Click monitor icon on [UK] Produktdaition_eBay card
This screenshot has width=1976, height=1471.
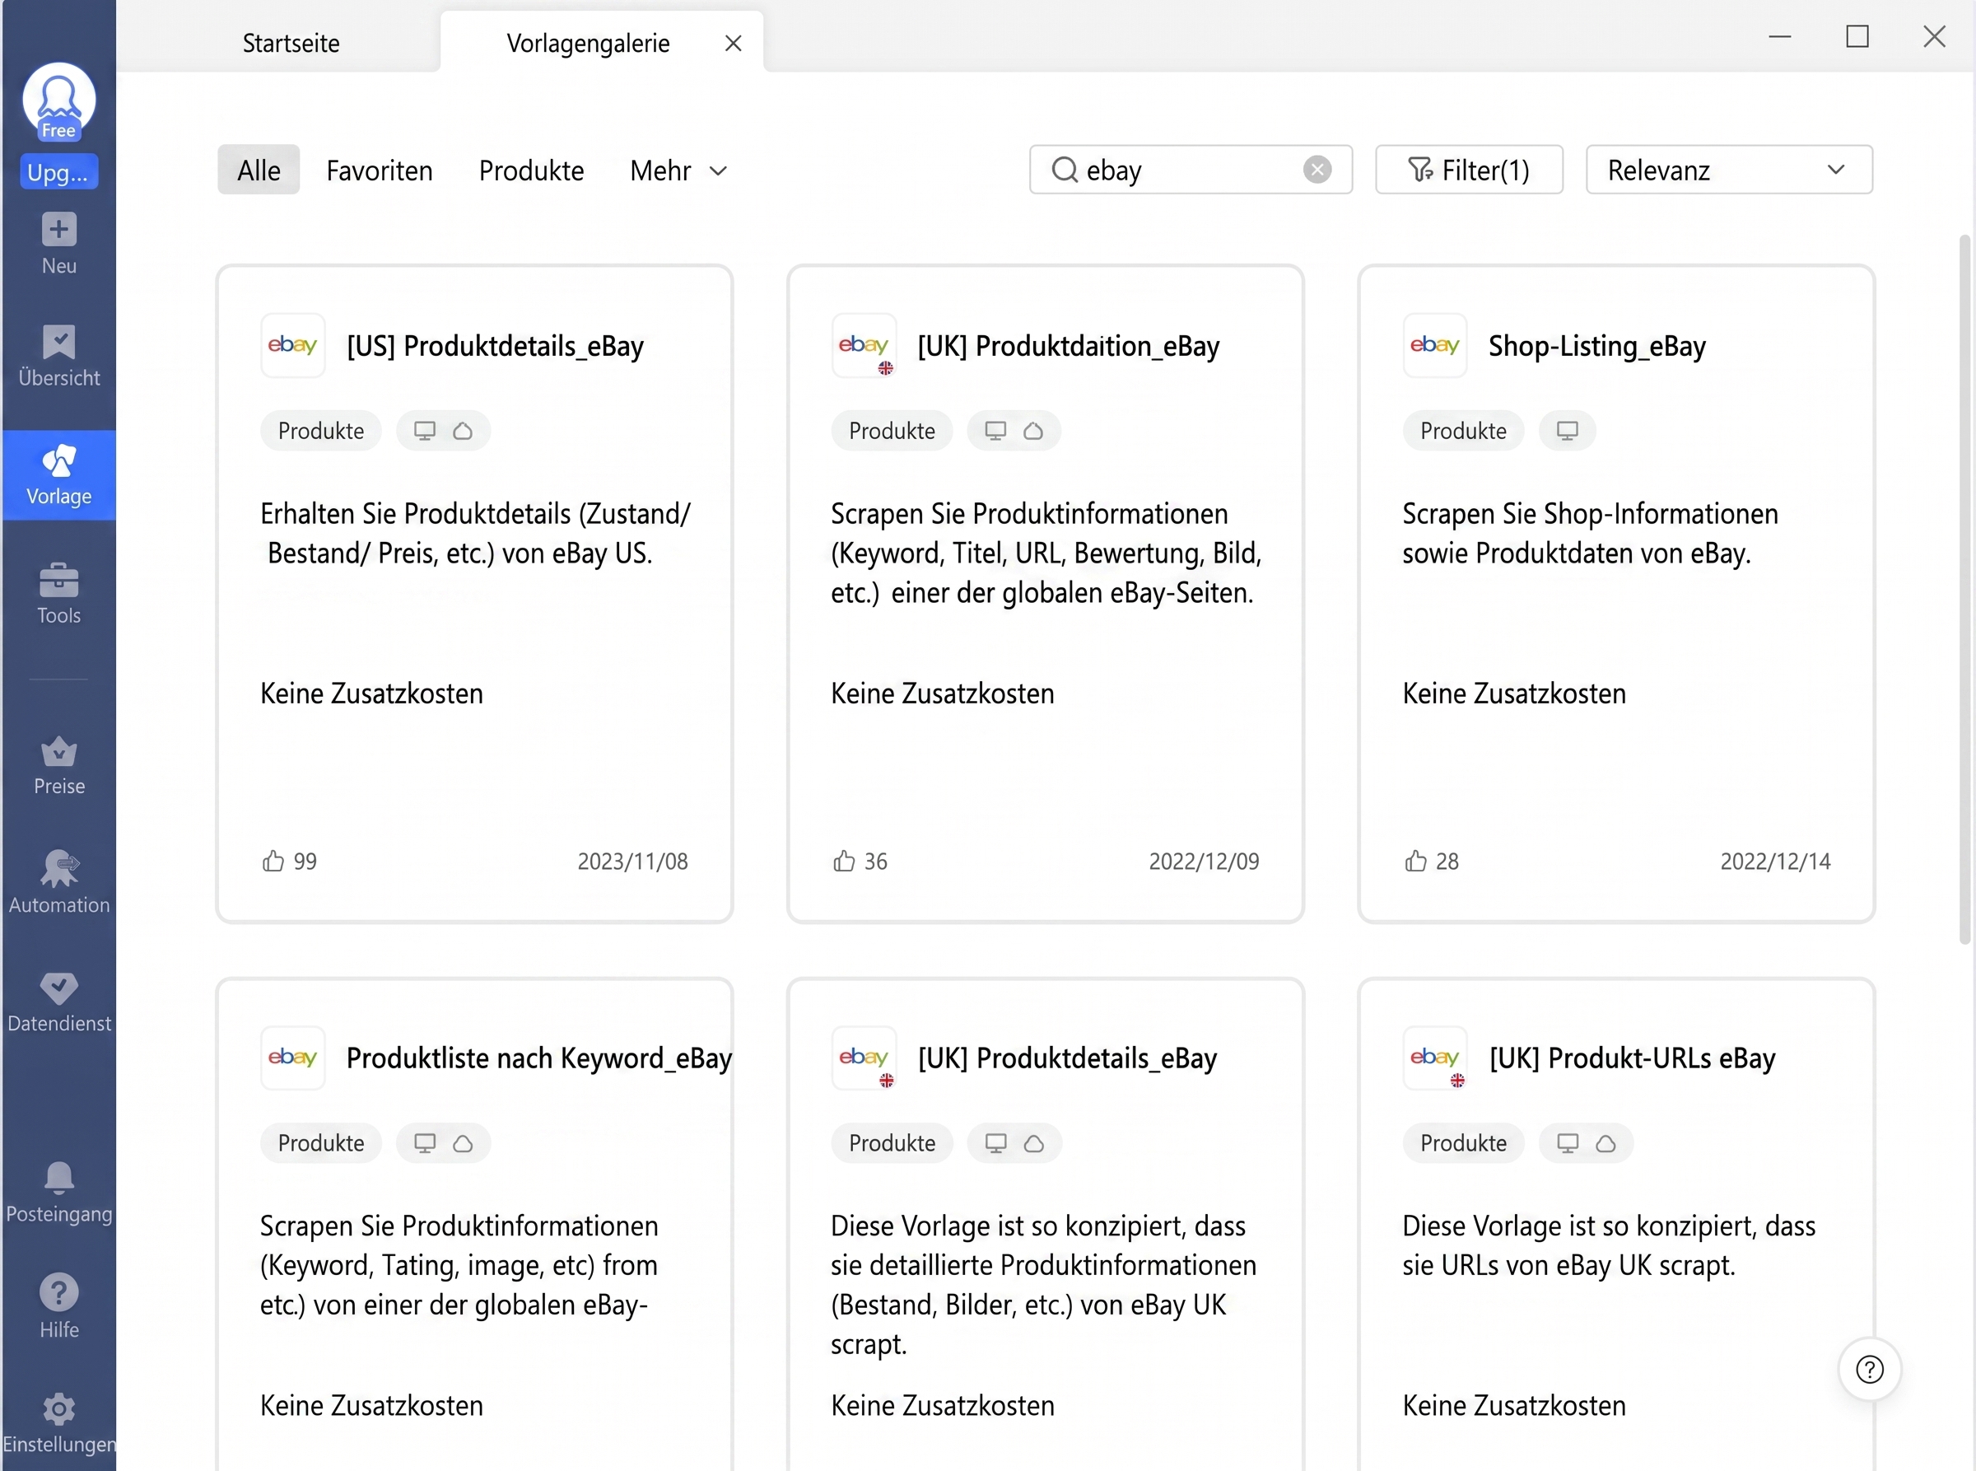click(x=995, y=431)
